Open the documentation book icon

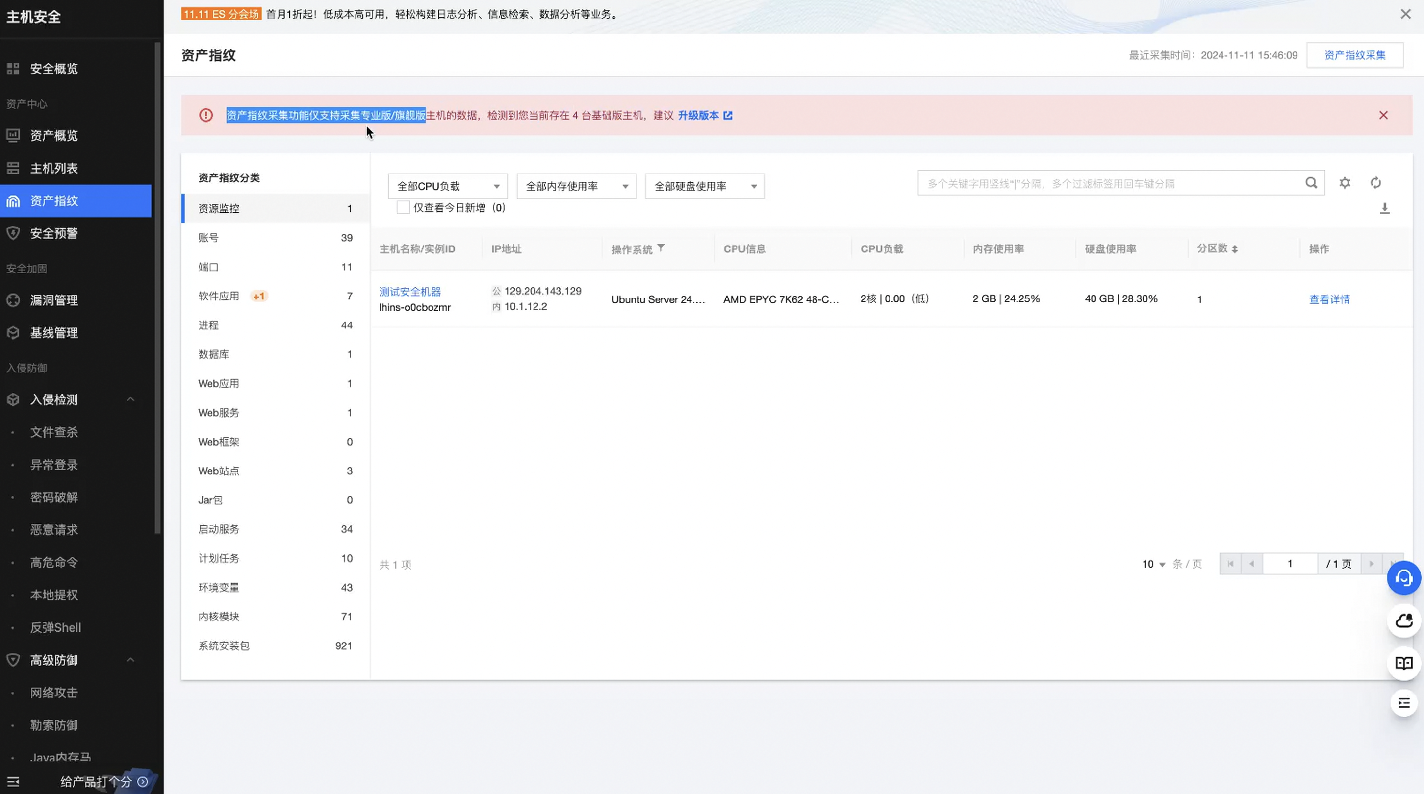click(x=1403, y=663)
